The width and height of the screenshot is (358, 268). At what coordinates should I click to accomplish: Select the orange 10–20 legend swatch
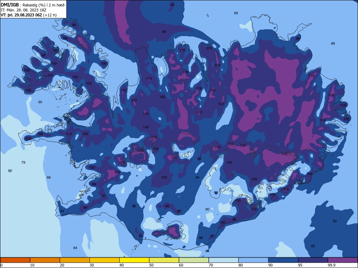point(45,260)
